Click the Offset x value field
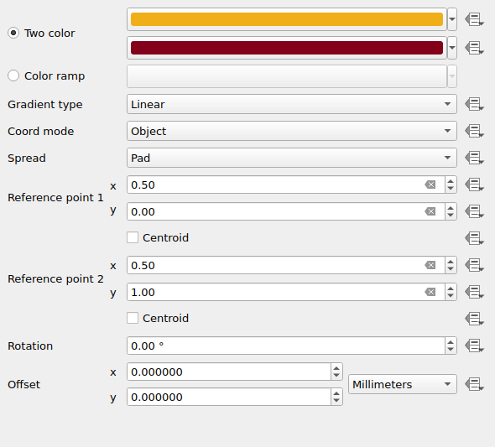 tap(229, 372)
